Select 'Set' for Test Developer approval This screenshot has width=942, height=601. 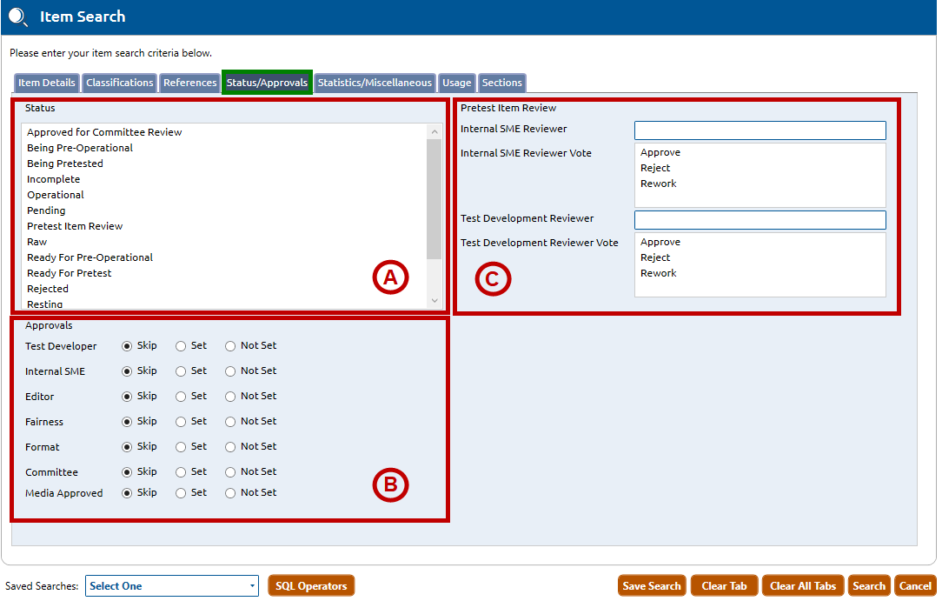(181, 346)
